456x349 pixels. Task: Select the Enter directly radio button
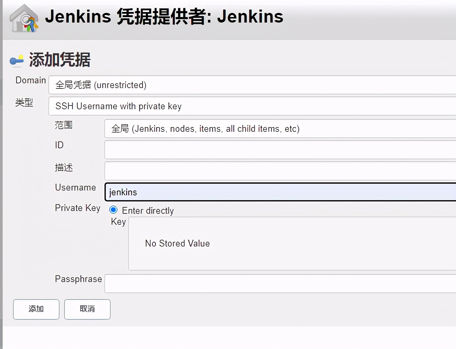113,210
